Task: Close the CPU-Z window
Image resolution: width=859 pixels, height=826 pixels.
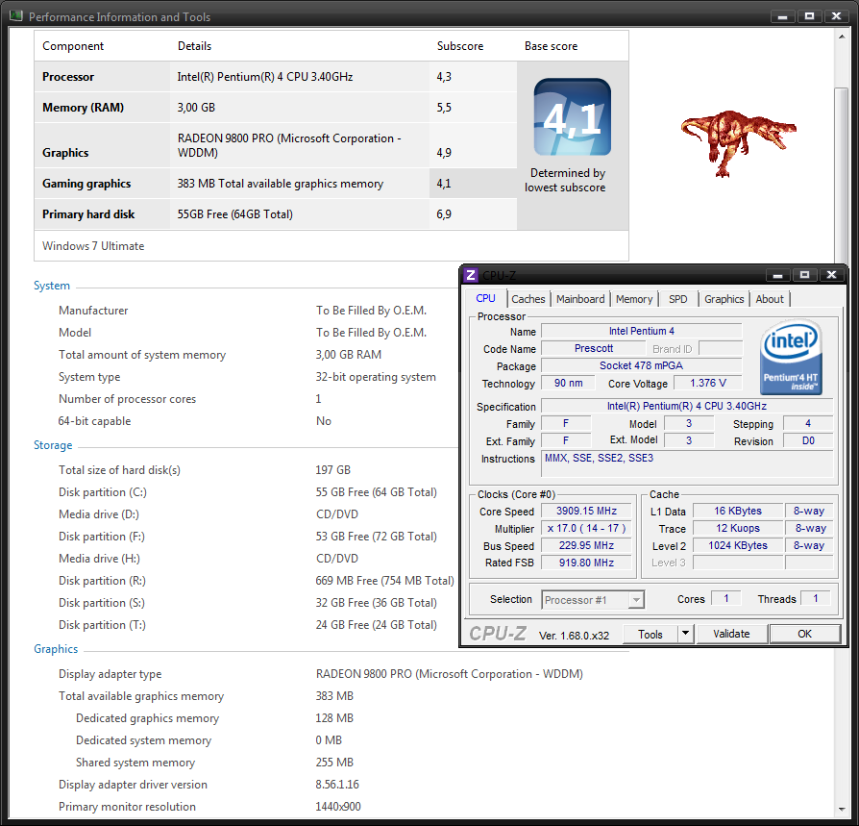Action: 831,275
